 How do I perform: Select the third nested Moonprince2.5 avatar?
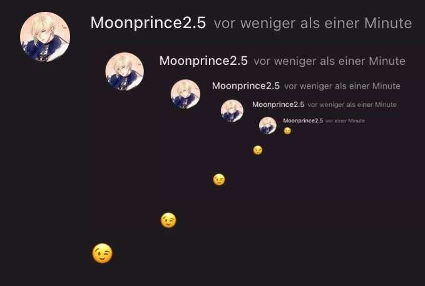click(x=185, y=94)
